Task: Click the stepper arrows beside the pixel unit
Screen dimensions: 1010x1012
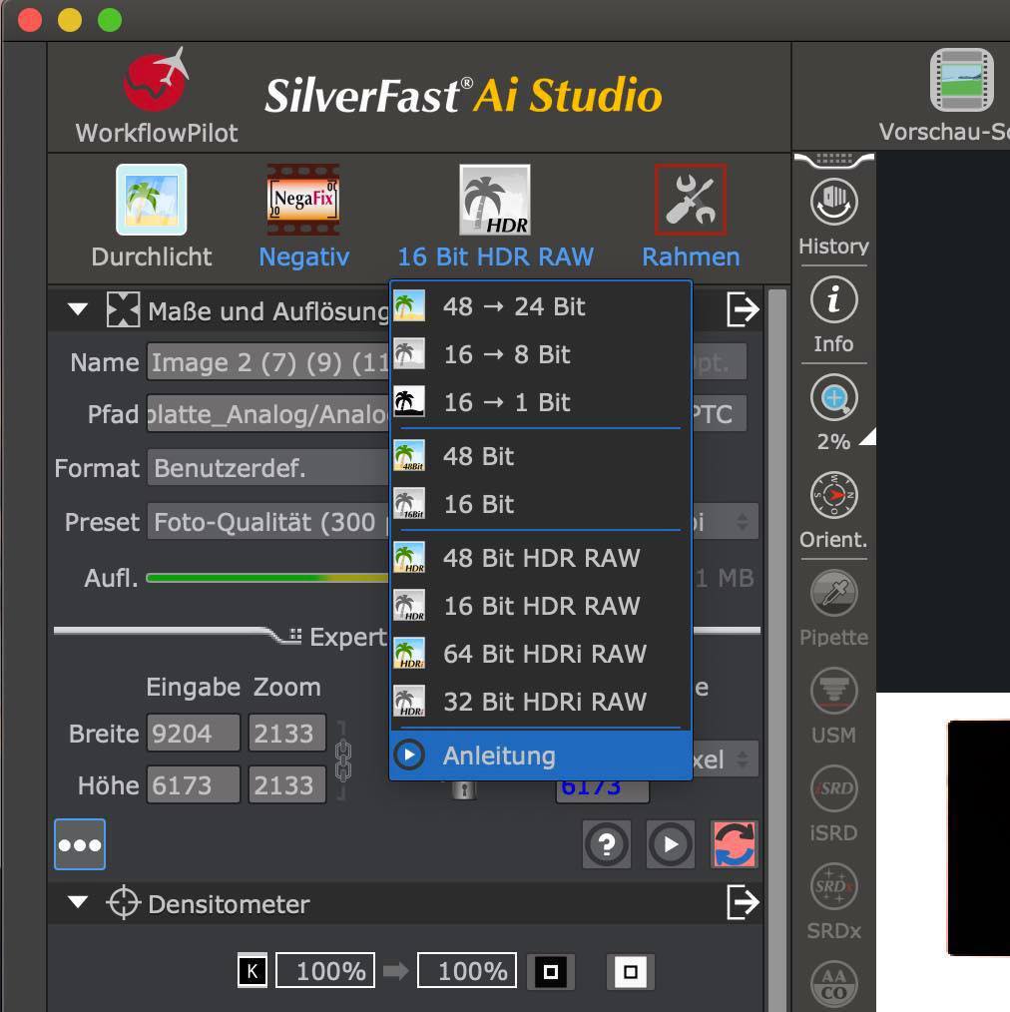Action: pos(743,759)
